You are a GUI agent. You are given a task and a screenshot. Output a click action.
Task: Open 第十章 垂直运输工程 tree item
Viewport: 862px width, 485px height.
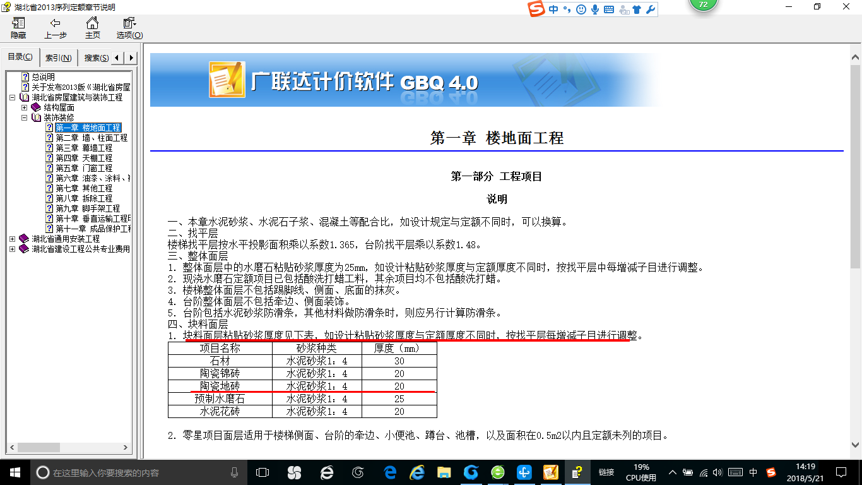(x=93, y=219)
